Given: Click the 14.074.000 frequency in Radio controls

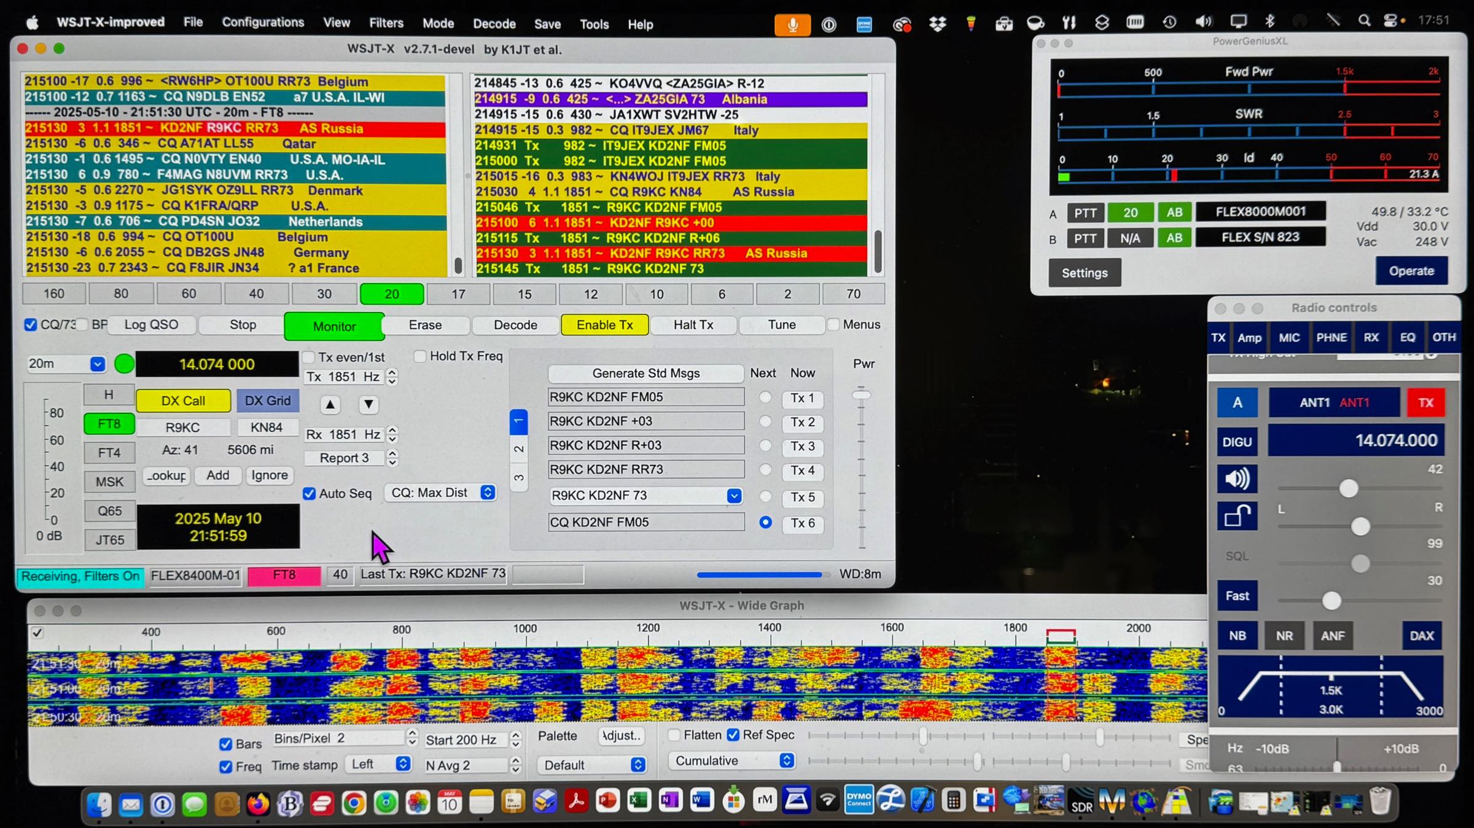Looking at the screenshot, I should (1356, 440).
